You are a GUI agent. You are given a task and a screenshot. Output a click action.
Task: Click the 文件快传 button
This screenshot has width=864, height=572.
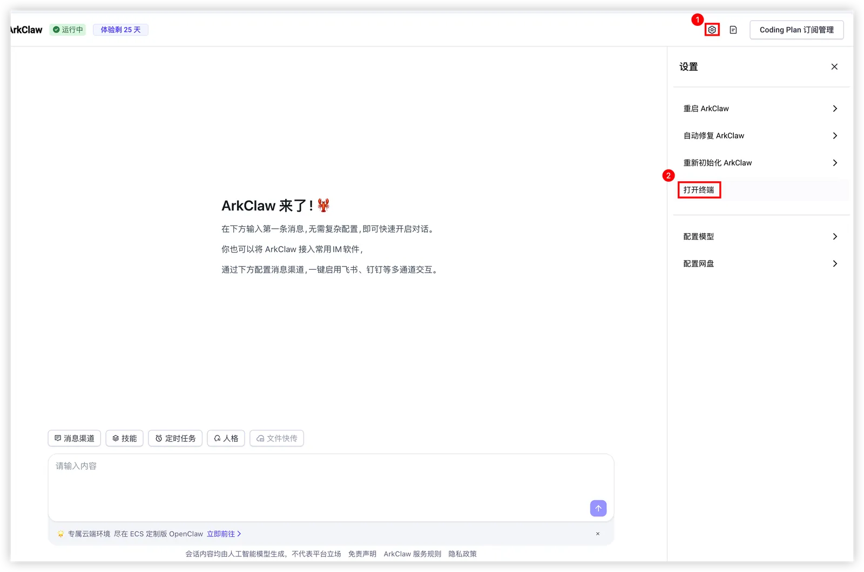coord(276,438)
